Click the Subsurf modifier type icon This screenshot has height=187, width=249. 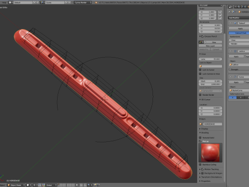[235, 23]
